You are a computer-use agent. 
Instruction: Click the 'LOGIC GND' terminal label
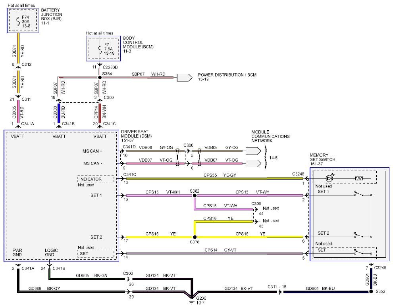(x=51, y=253)
